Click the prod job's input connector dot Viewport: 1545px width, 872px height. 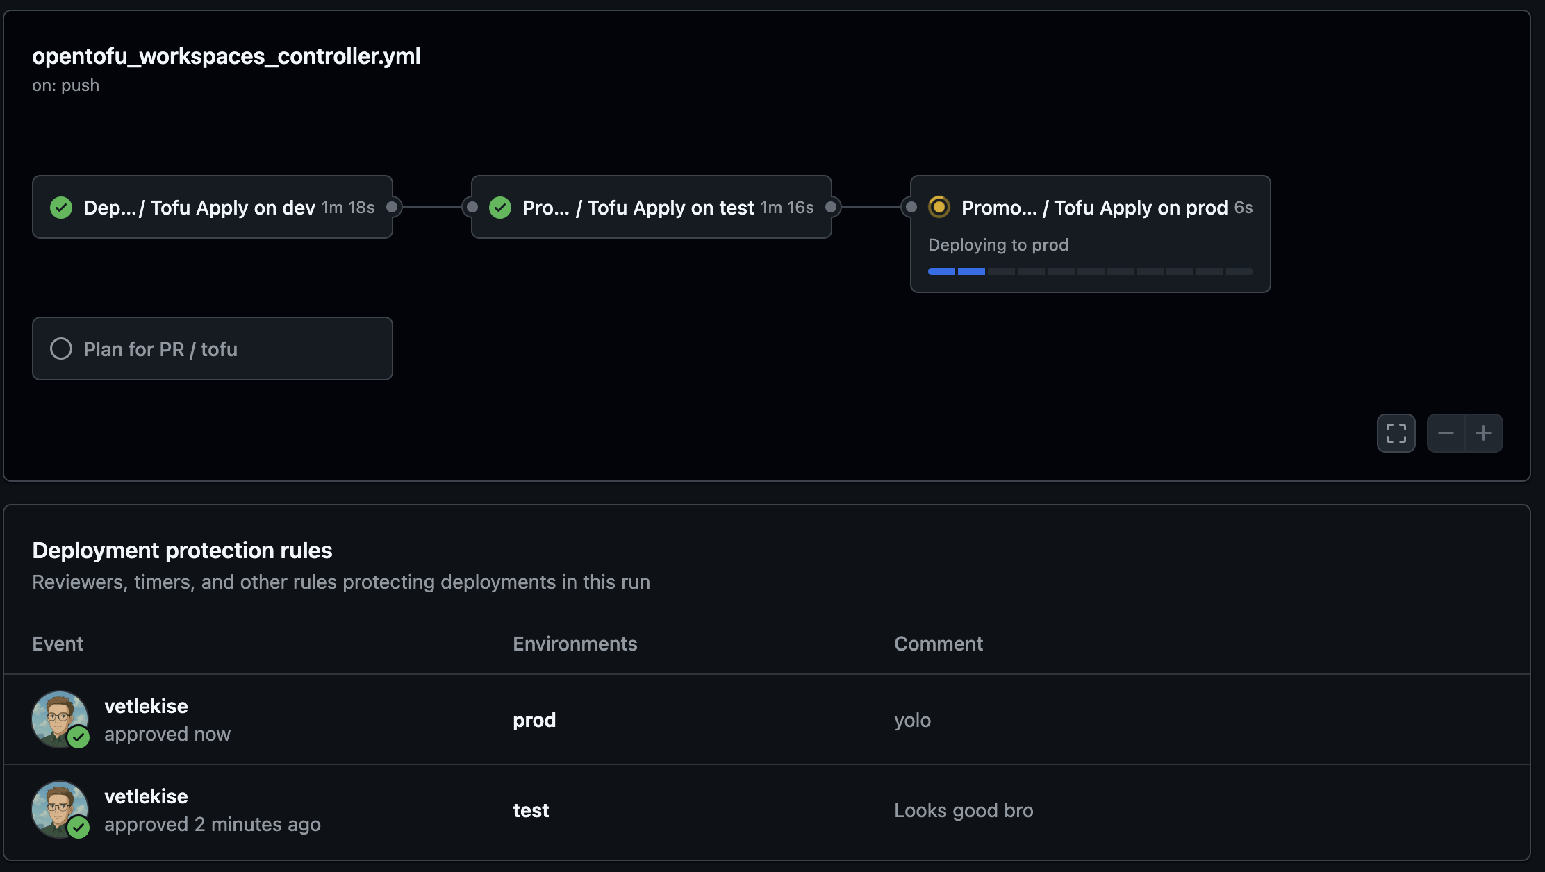[911, 207]
